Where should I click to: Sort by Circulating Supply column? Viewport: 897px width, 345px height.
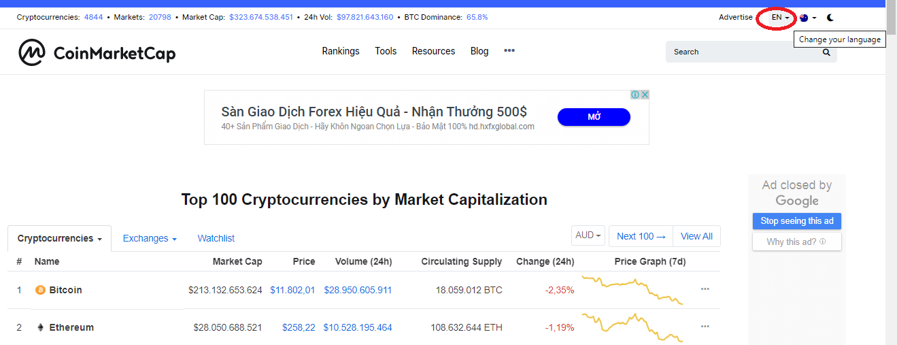[x=462, y=261]
